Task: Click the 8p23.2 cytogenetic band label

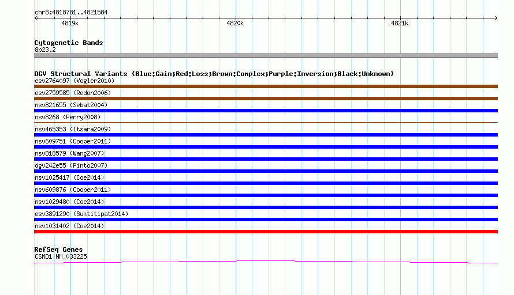Action: (45, 50)
